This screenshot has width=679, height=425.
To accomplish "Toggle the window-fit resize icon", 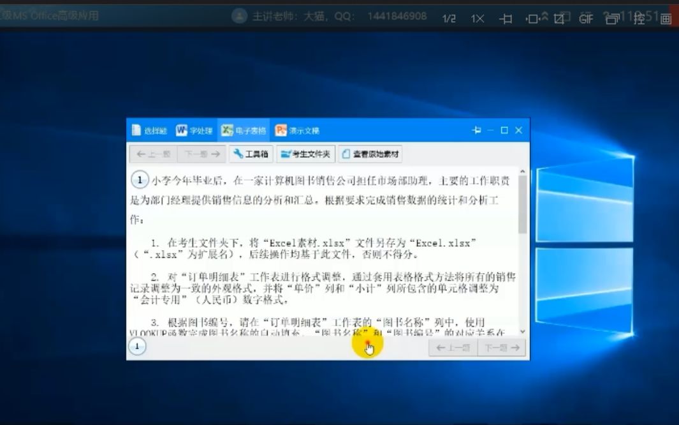I will 534,18.
